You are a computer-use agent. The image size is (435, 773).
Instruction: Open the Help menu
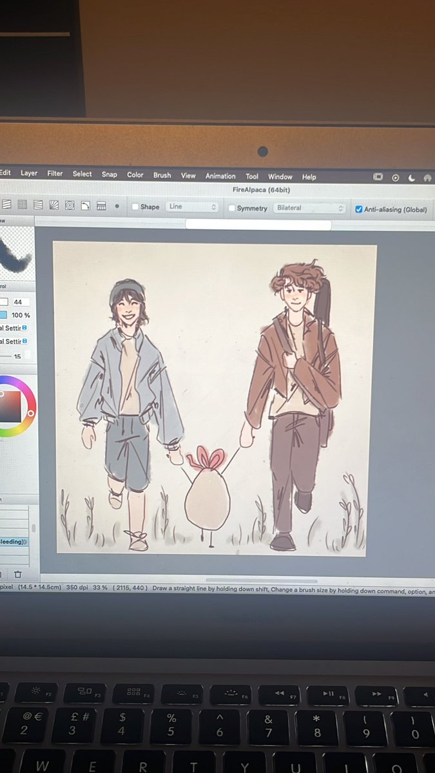pos(309,177)
